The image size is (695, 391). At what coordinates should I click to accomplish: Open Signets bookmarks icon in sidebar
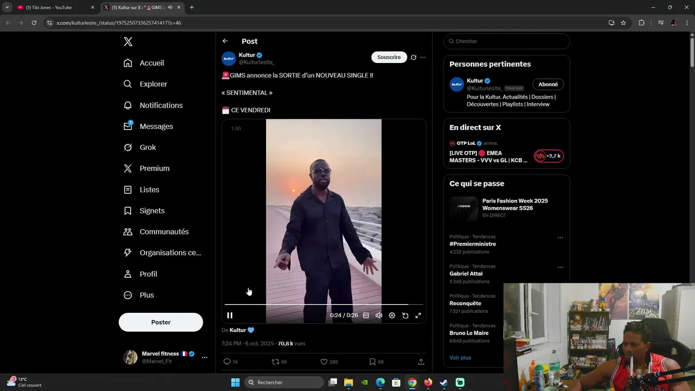point(128,211)
